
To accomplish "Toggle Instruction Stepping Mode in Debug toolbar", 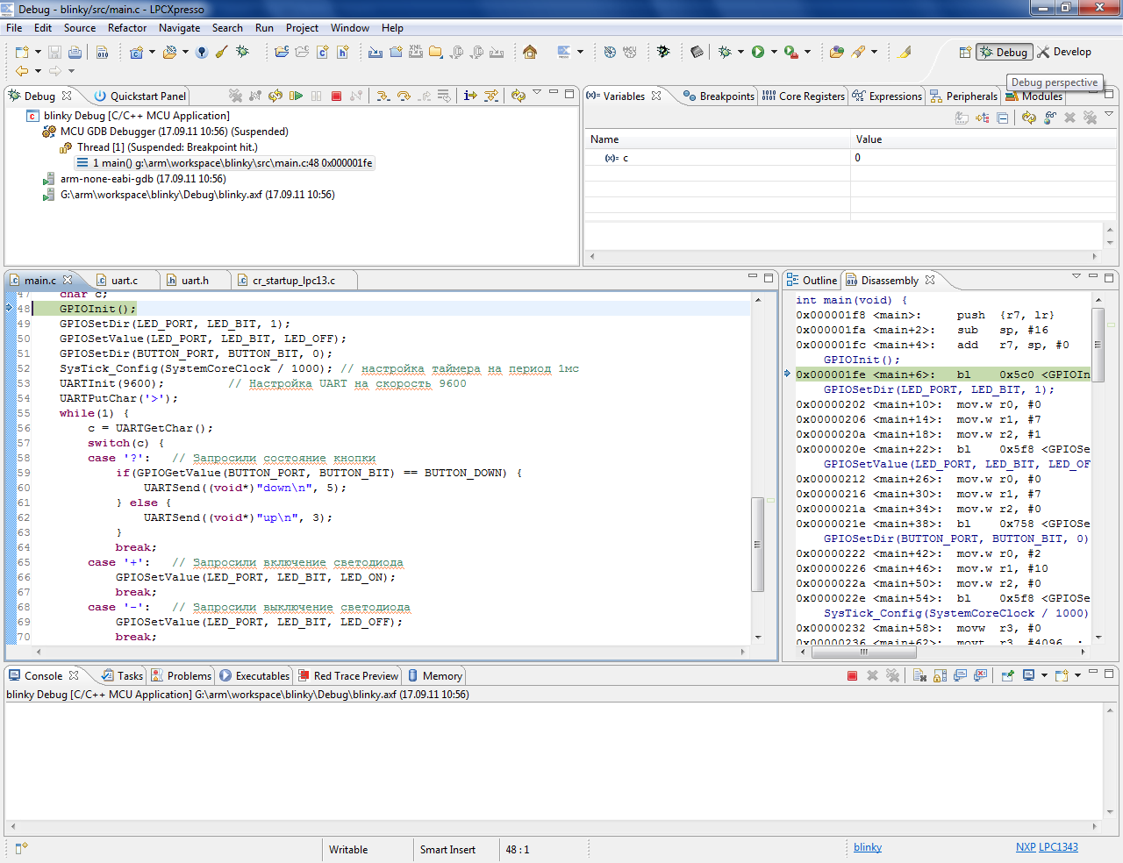I will coord(470,96).
